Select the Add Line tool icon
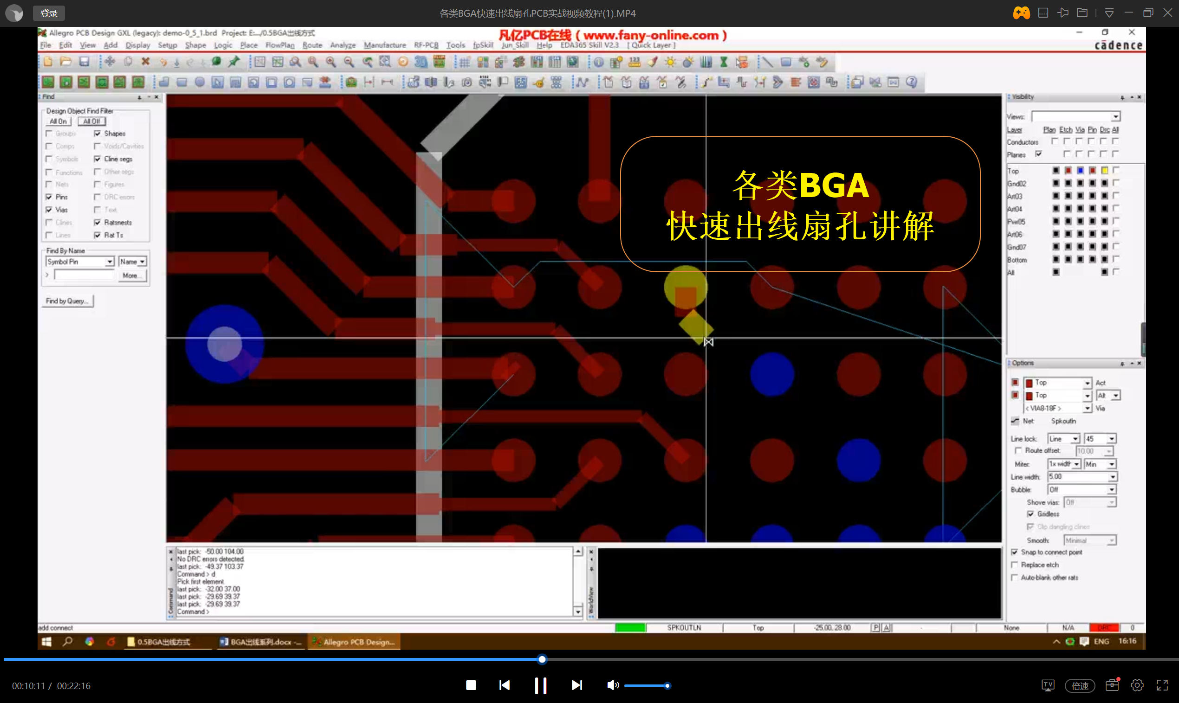The image size is (1179, 703). [x=768, y=62]
